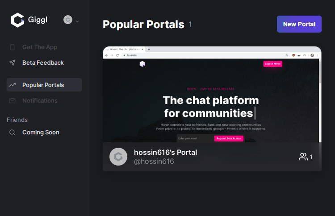The image size is (335, 216).
Task: Click the portal members count icon
Action: point(303,157)
